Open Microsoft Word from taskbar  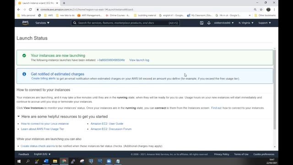tap(46, 161)
